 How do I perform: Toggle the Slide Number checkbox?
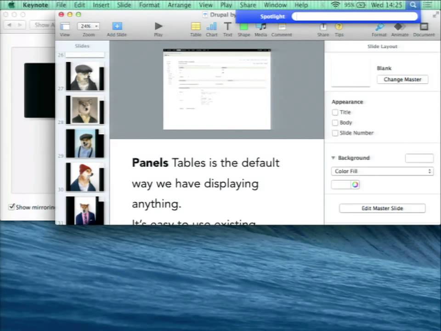335,133
